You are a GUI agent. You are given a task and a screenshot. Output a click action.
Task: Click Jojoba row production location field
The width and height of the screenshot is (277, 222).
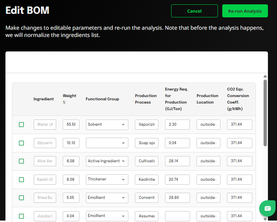coord(208,216)
